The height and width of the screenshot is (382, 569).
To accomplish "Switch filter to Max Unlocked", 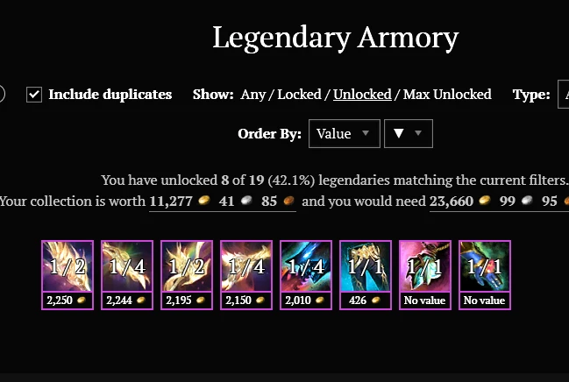I will coord(447,95).
